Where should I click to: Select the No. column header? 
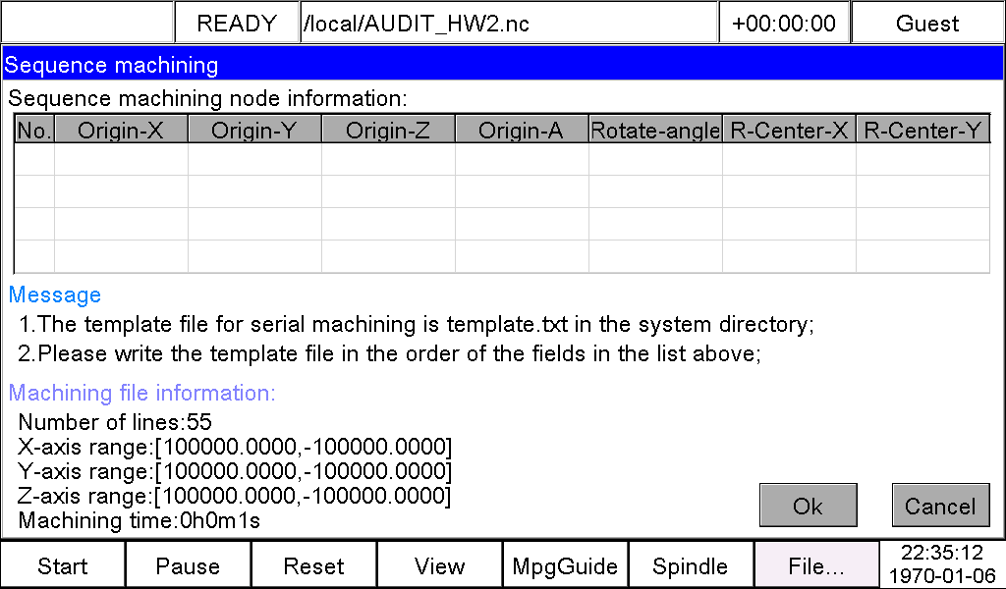pyautogui.click(x=34, y=131)
